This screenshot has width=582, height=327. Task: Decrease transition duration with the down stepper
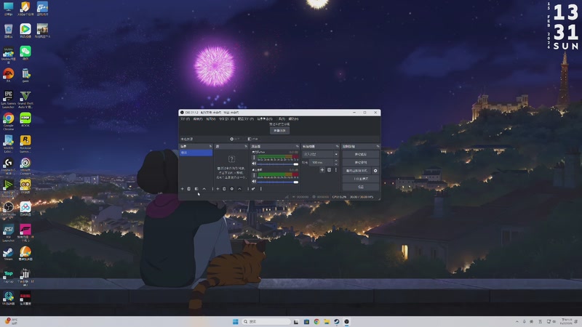click(336, 164)
